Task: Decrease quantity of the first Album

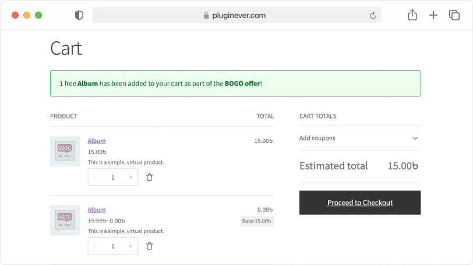Action: 96,177
